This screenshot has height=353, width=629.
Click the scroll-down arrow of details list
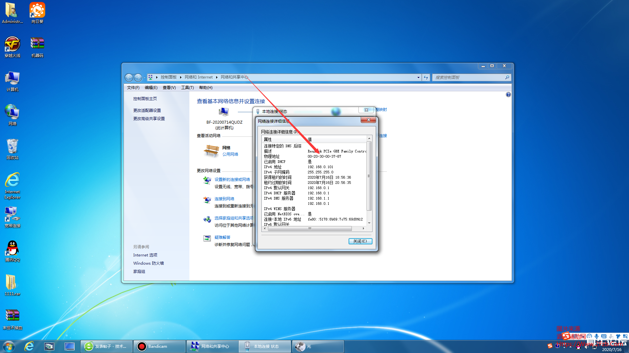pos(369,223)
